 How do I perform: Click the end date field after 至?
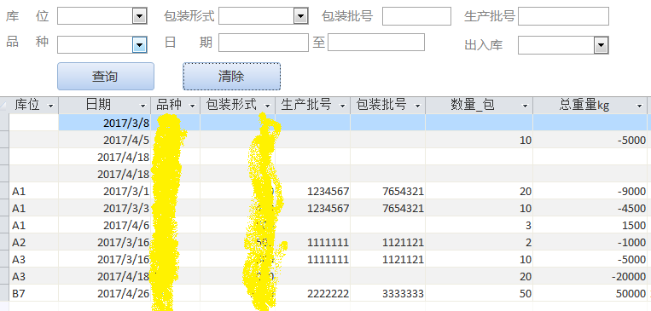point(376,42)
